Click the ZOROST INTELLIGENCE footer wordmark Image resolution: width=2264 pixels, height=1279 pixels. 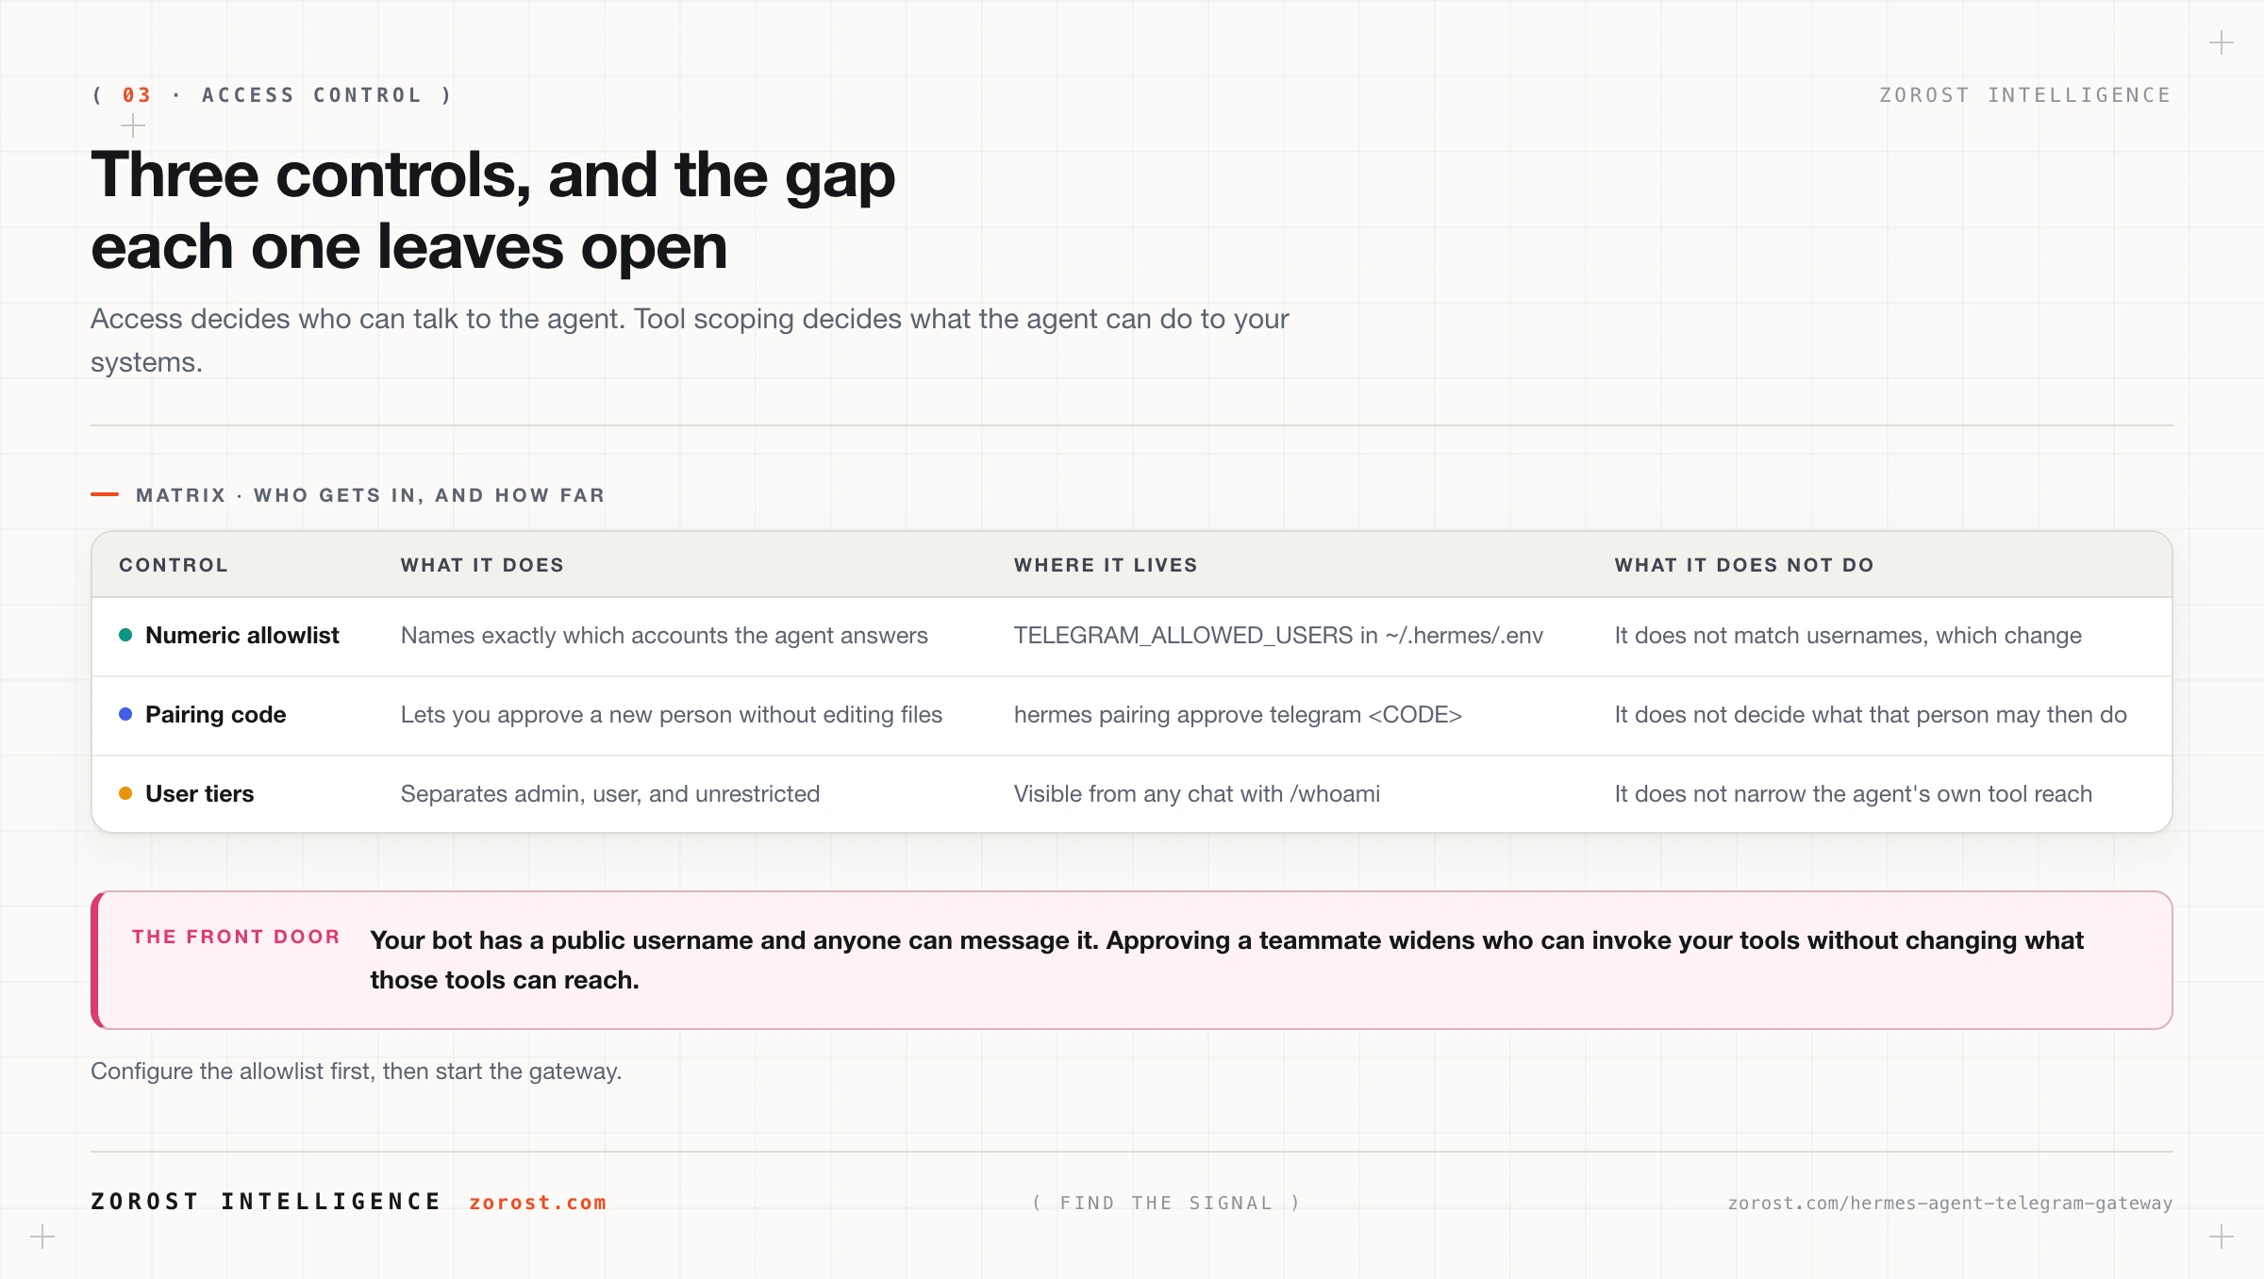(266, 1202)
